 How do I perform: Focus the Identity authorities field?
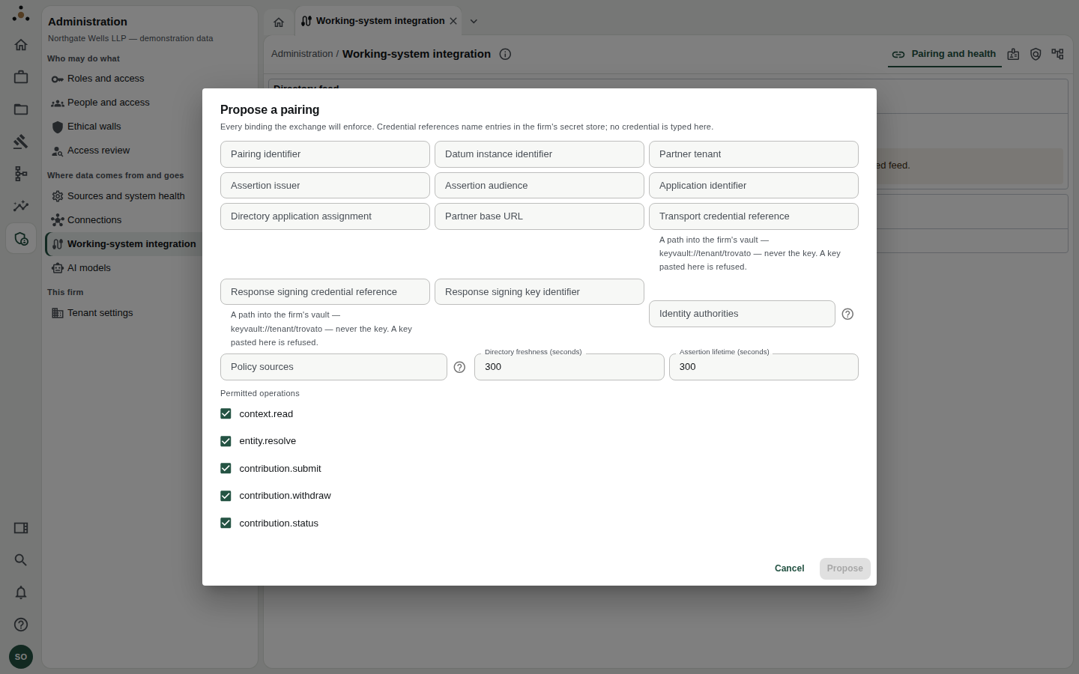pos(742,314)
